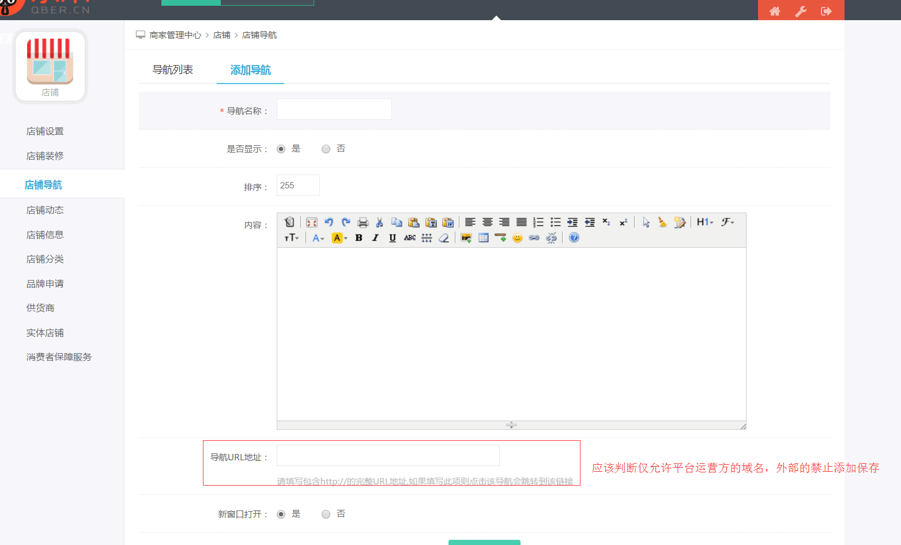
Task: Click the wrench settings icon in header
Action: pos(801,11)
